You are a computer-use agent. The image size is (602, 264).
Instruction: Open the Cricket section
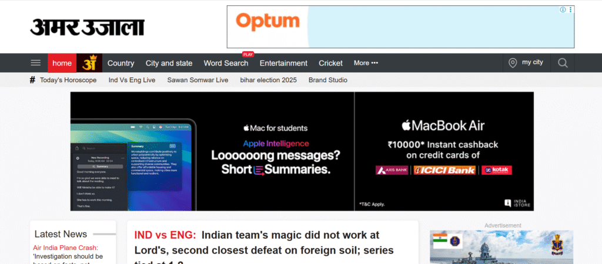pyautogui.click(x=330, y=63)
